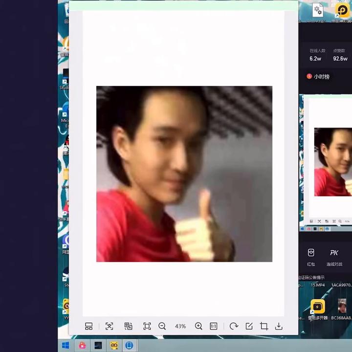Open the pink video app on the taskbar
The height and width of the screenshot is (352, 352).
[x=82, y=345]
